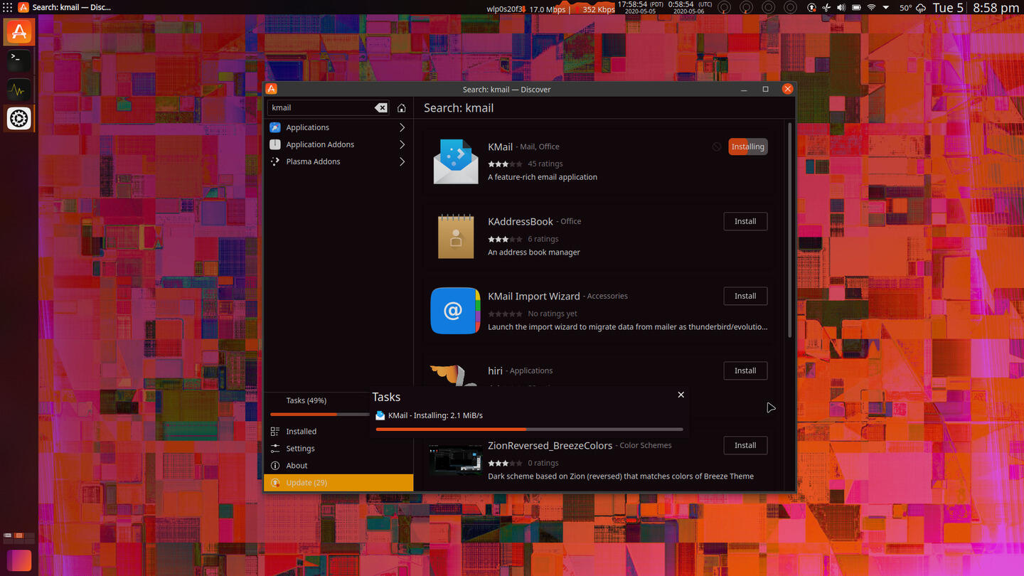
Task: Open the weather indicator showing 50°
Action: coord(913,8)
